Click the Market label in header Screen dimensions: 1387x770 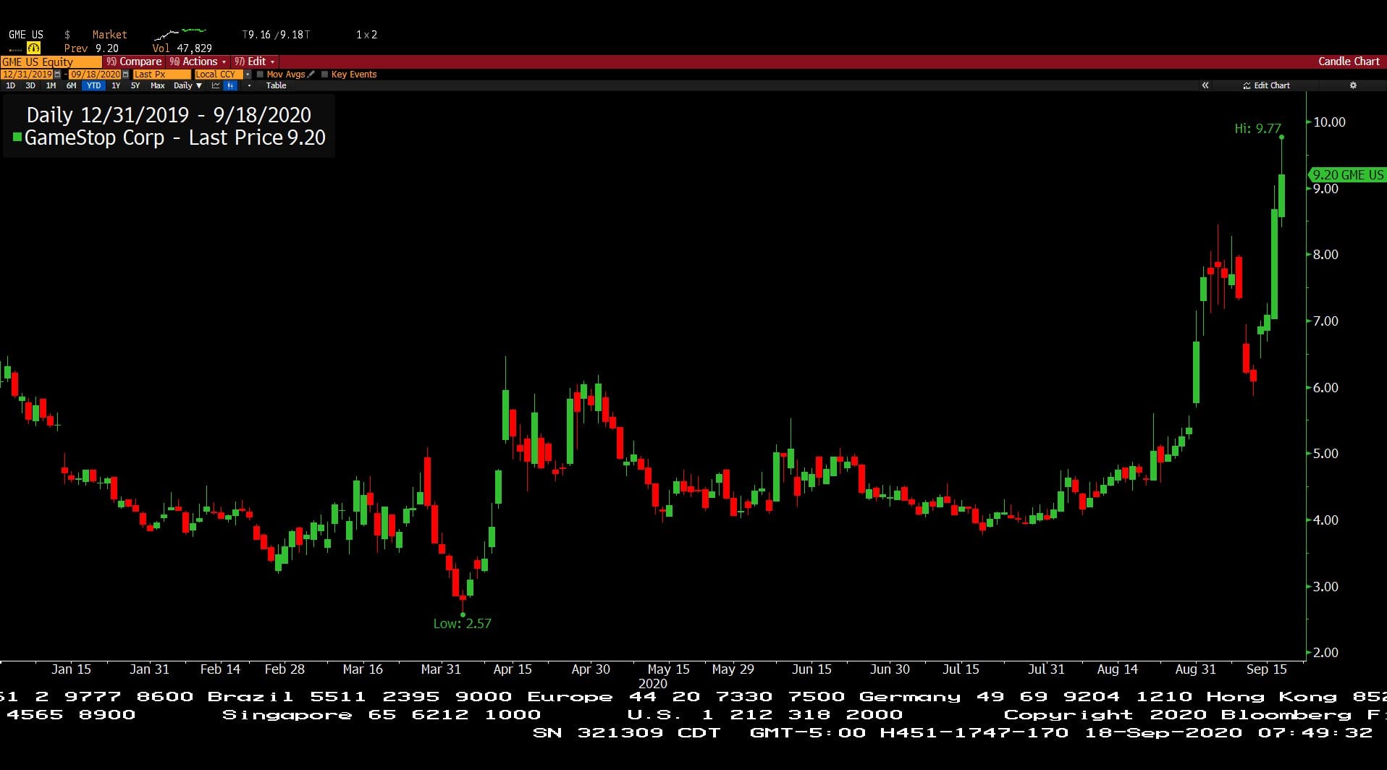(109, 34)
